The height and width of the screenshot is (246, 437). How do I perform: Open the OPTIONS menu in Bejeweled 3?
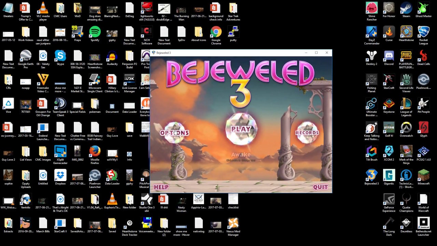tap(174, 133)
